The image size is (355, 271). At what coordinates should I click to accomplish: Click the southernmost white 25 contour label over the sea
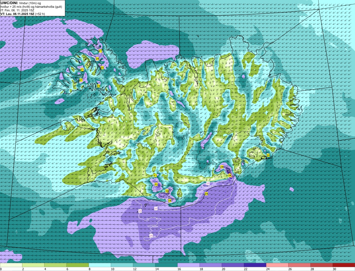(151, 236)
